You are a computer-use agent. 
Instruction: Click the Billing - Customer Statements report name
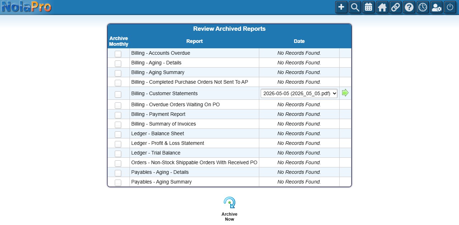pyautogui.click(x=164, y=93)
